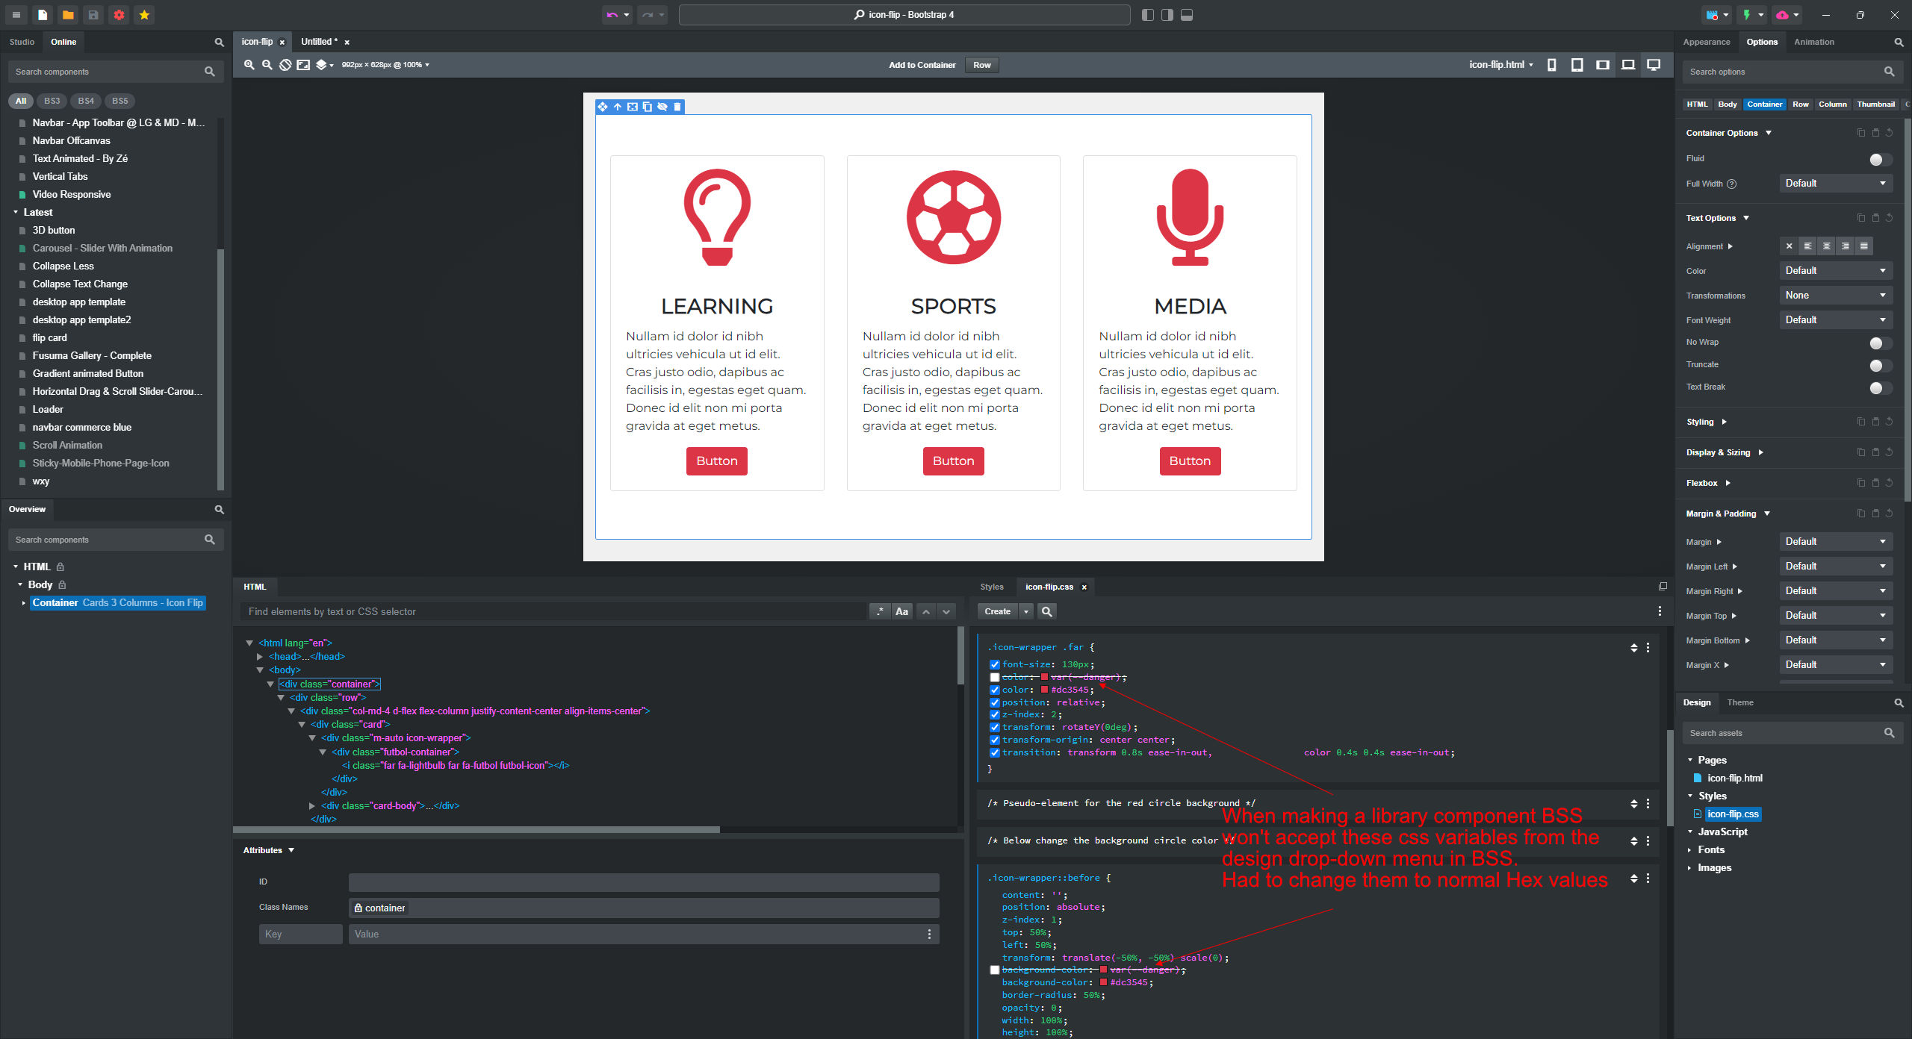The width and height of the screenshot is (1912, 1039).
Task: Click the yellow star icon
Action: tap(144, 15)
